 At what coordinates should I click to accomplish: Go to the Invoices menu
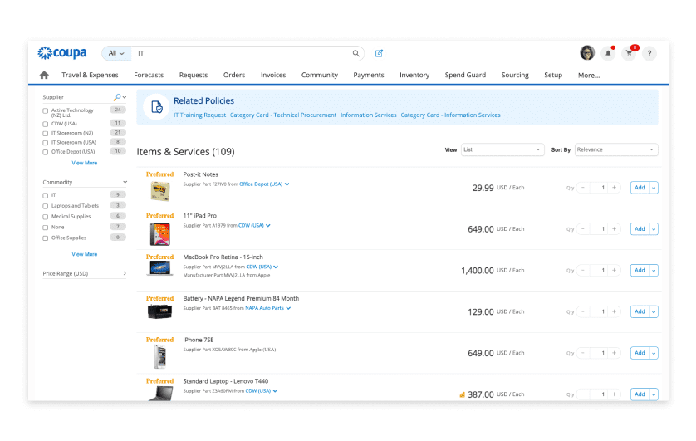(273, 76)
